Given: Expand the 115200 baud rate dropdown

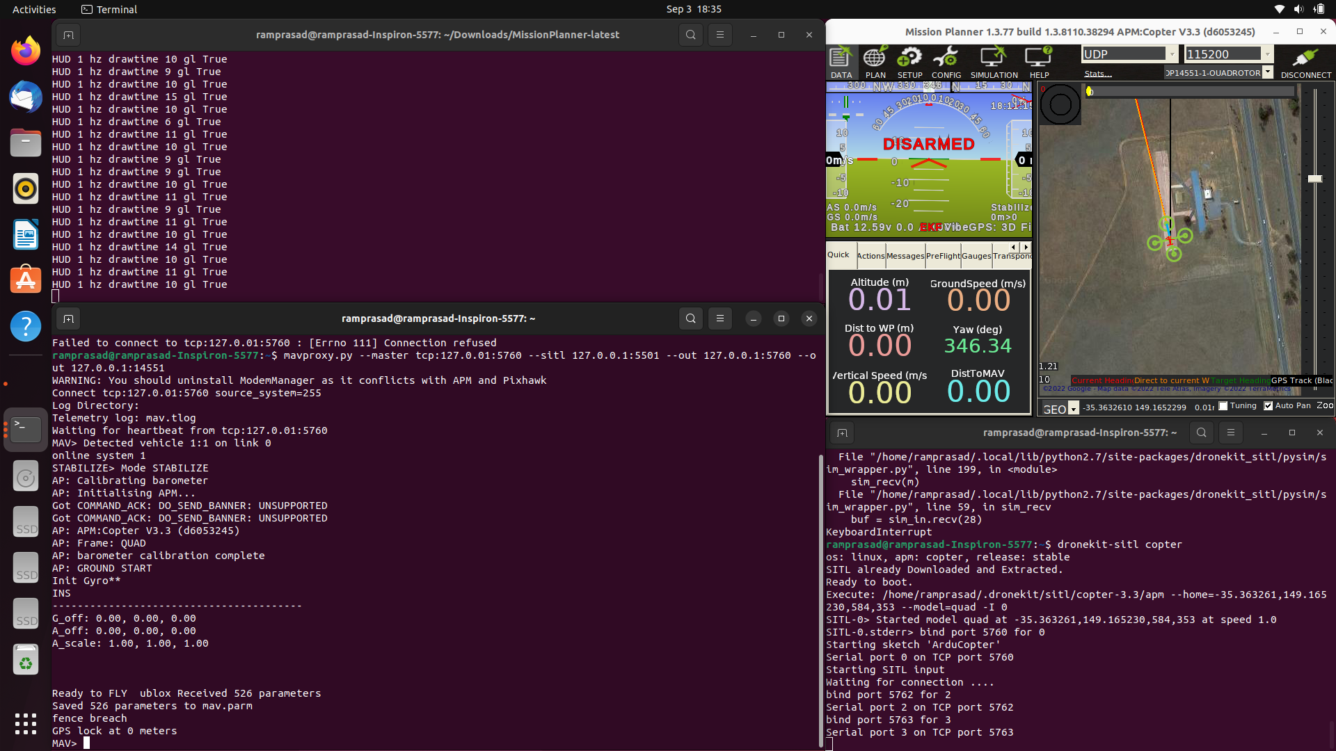Looking at the screenshot, I should [1268, 54].
